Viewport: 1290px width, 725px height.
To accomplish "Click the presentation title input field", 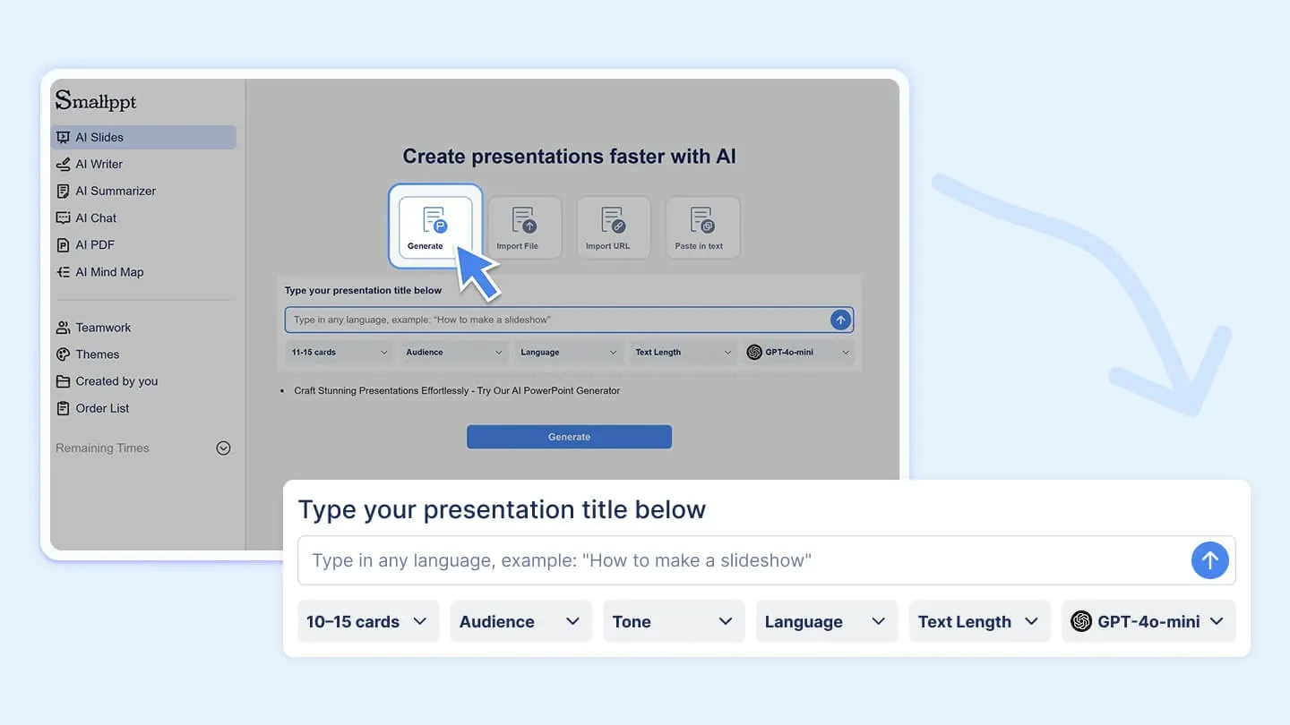I will [x=717, y=560].
